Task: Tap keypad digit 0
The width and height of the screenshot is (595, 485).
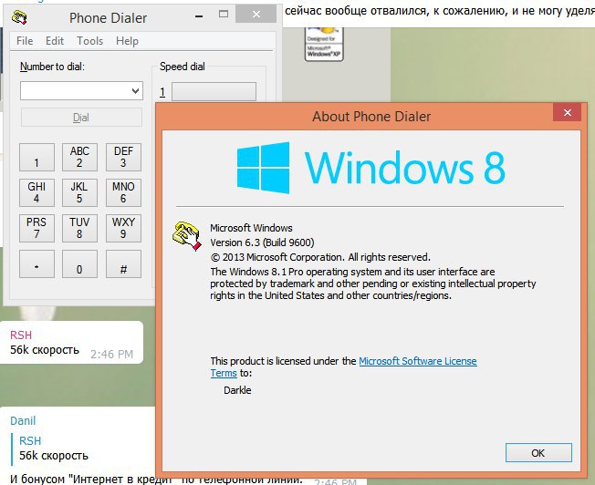Action: (x=79, y=264)
